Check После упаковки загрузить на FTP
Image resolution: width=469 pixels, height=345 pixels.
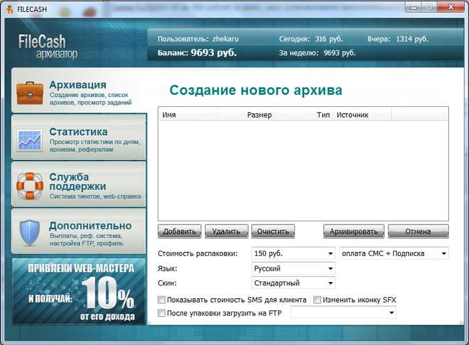(x=161, y=313)
